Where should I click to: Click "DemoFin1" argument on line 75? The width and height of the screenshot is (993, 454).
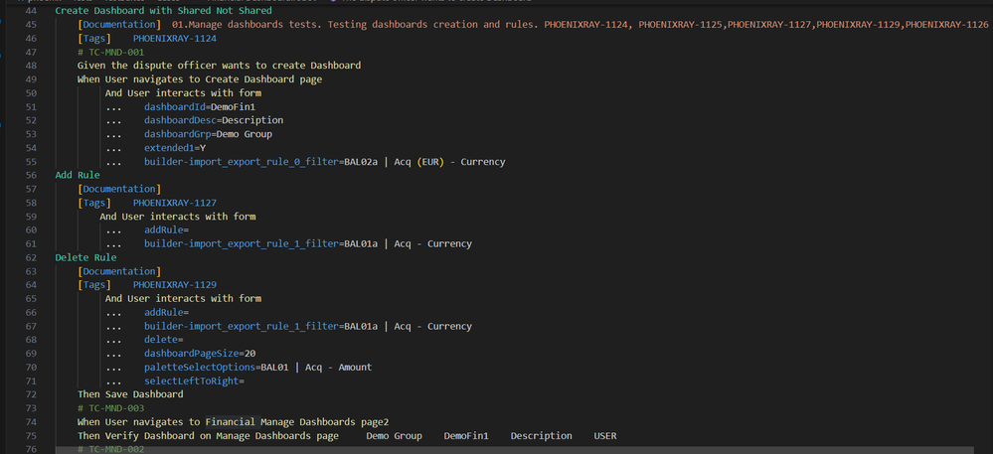pyautogui.click(x=466, y=436)
